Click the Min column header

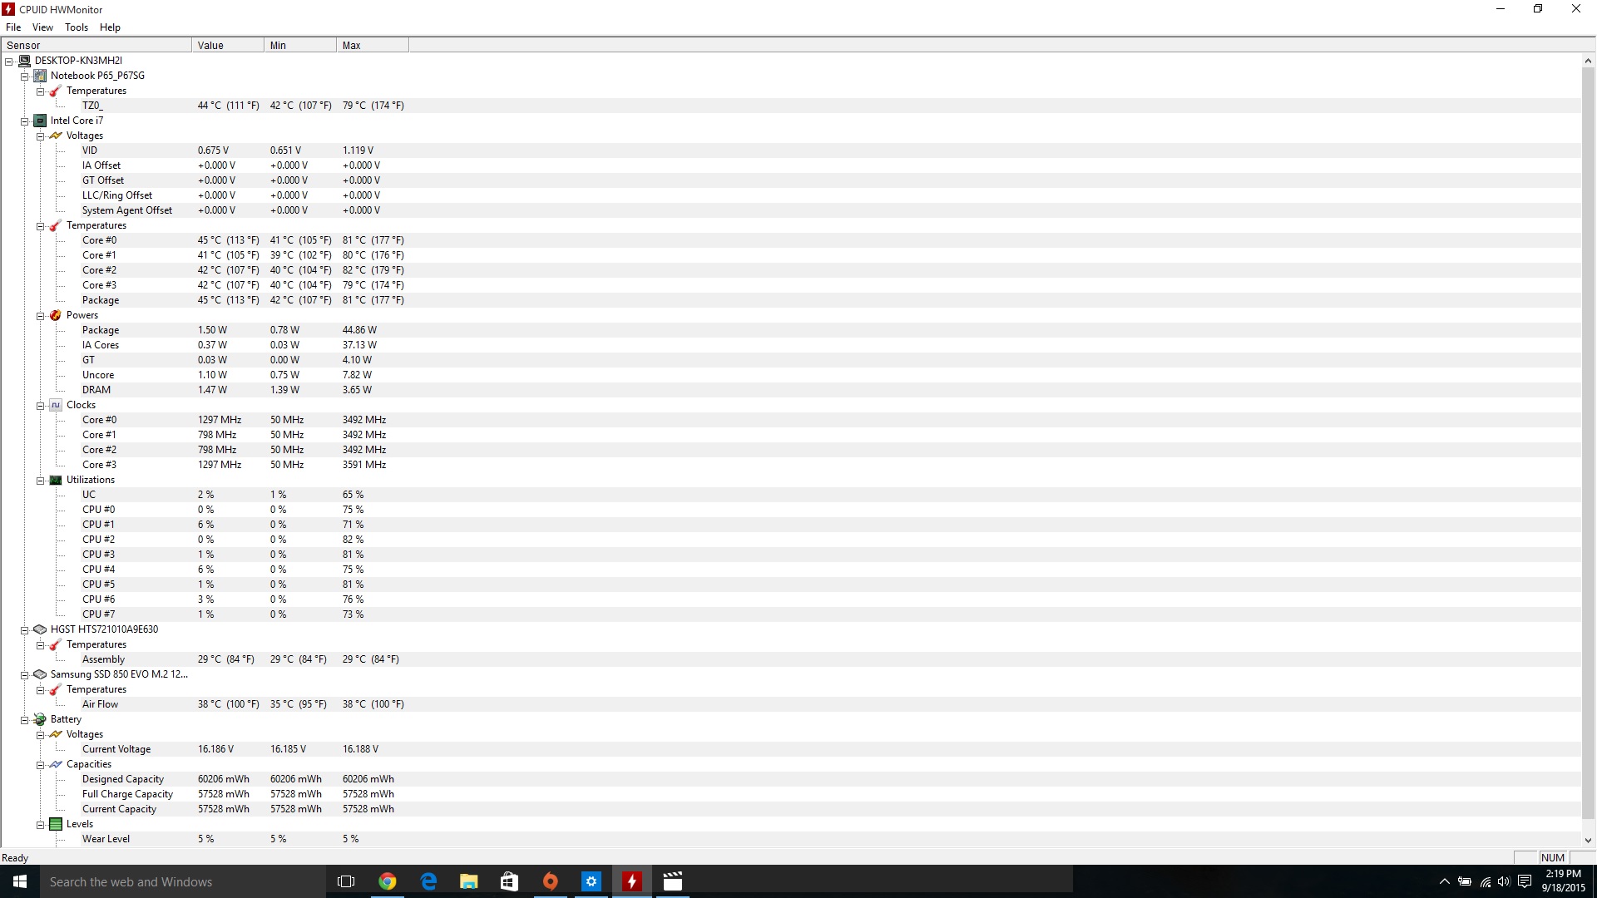point(300,46)
